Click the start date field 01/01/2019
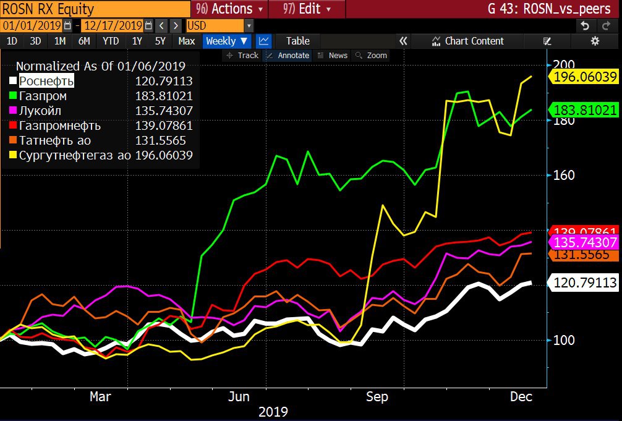 32,26
